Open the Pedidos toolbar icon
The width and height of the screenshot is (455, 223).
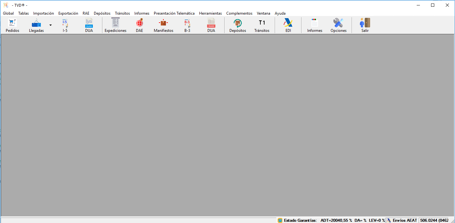pos(12,25)
